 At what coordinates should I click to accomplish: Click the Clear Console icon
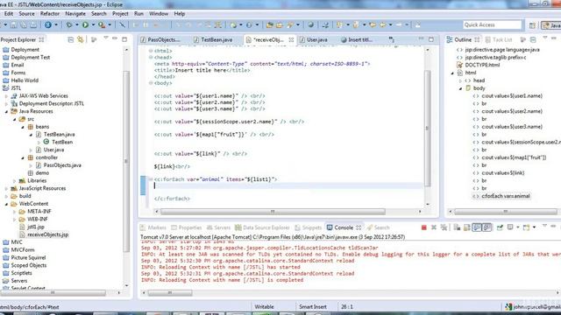[457, 227]
